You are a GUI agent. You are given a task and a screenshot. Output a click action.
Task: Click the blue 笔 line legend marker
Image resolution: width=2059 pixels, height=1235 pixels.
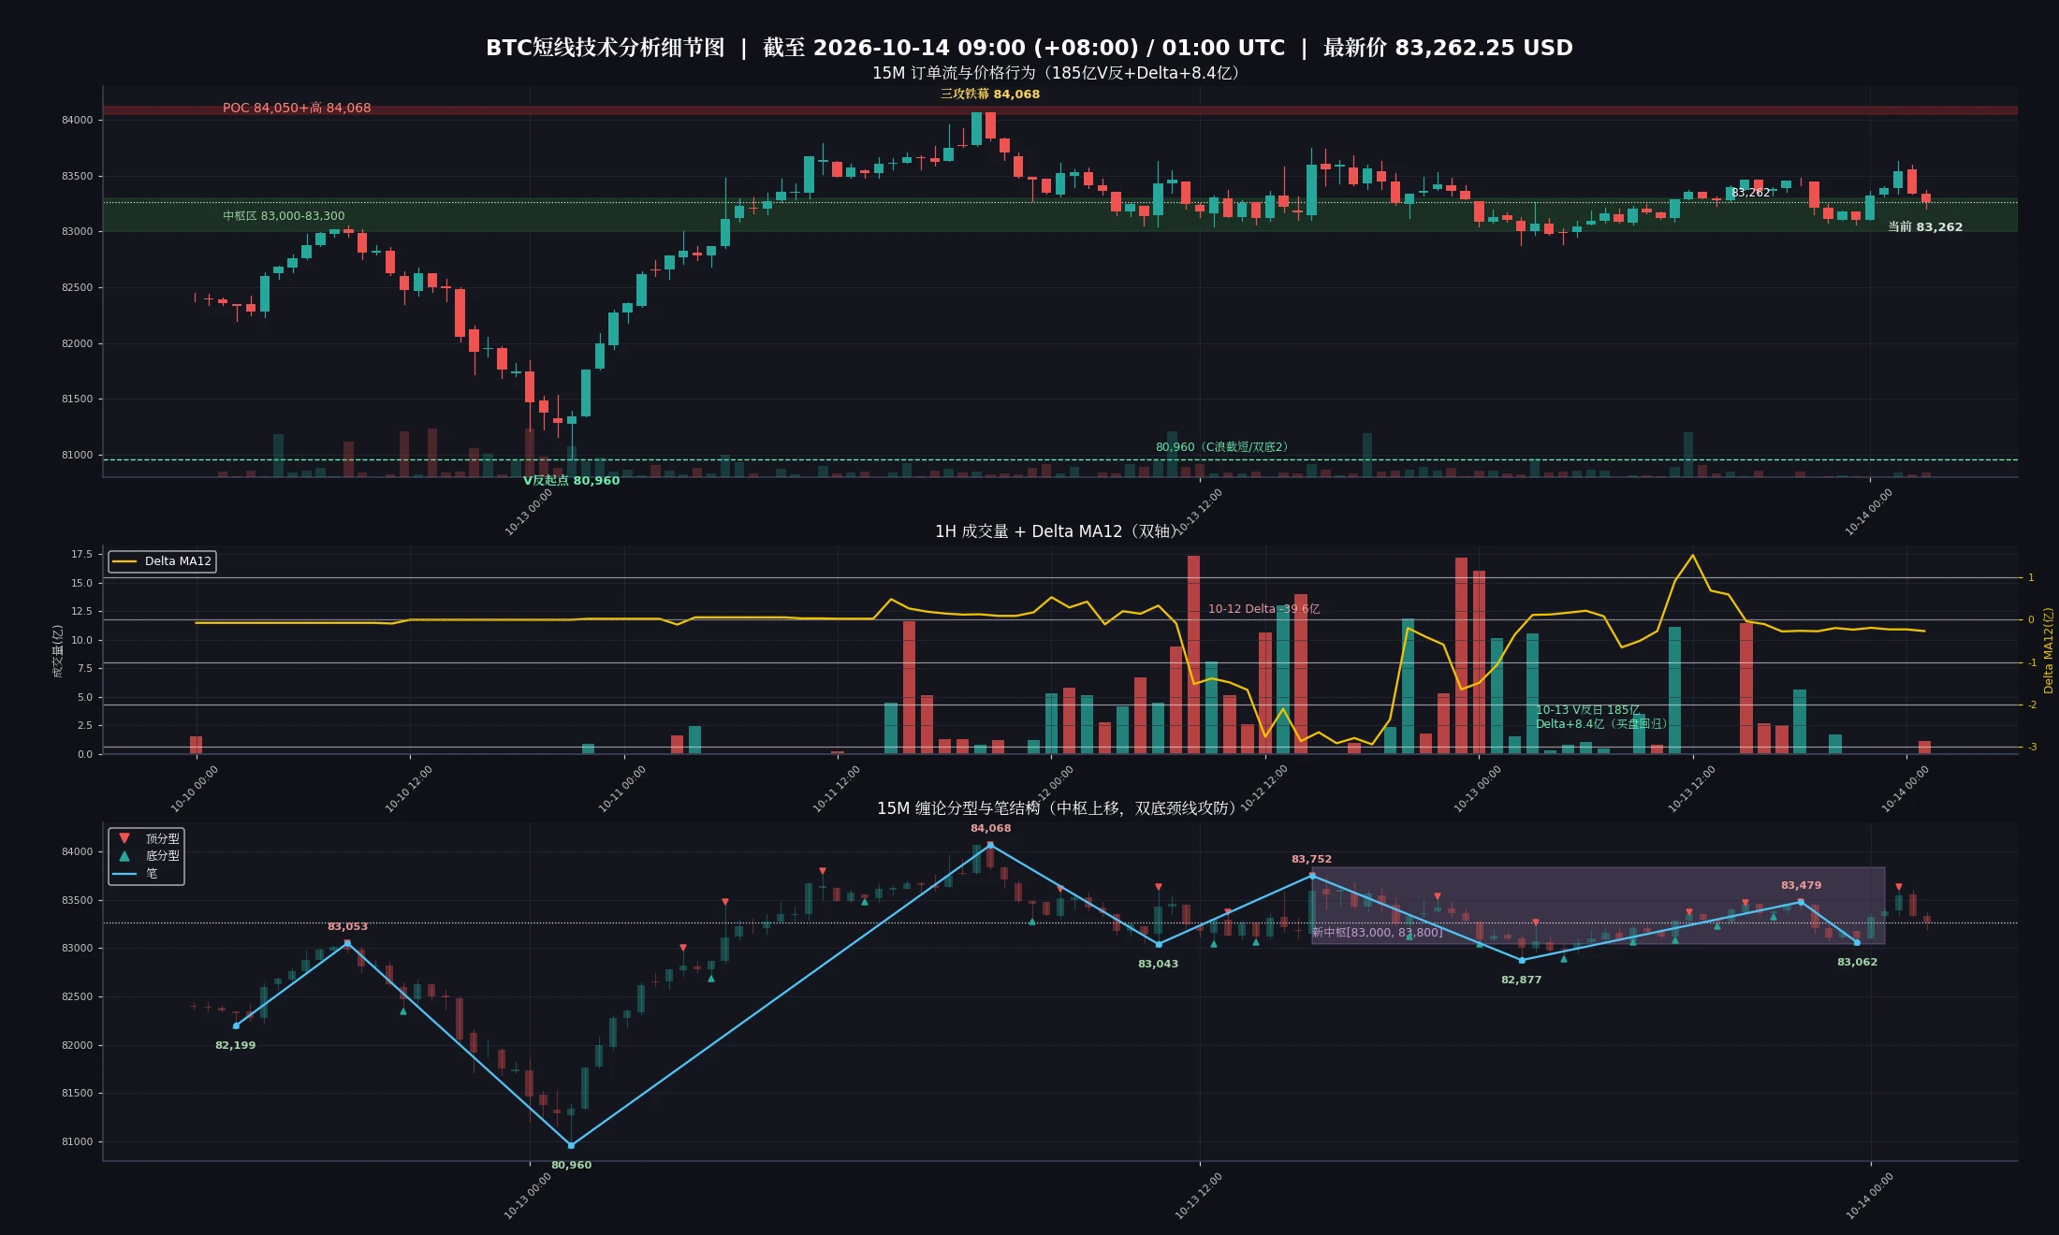click(x=124, y=874)
